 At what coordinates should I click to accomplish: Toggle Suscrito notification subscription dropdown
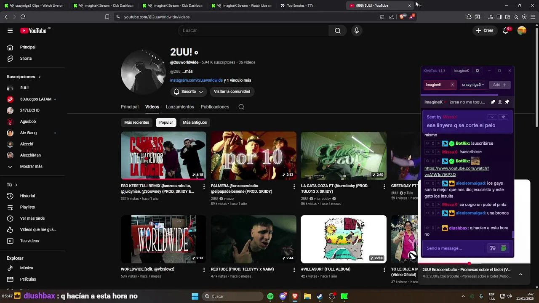click(x=188, y=92)
